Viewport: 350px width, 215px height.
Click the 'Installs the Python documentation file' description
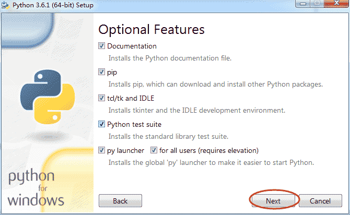170,58
